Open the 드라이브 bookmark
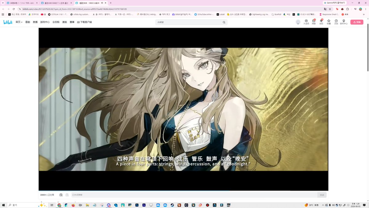The height and width of the screenshot is (208, 369). coord(34,14)
